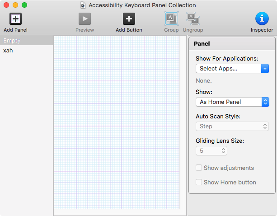Viewport: 277px width, 216px height.
Task: Close the window with red button
Action: tap(6, 5)
